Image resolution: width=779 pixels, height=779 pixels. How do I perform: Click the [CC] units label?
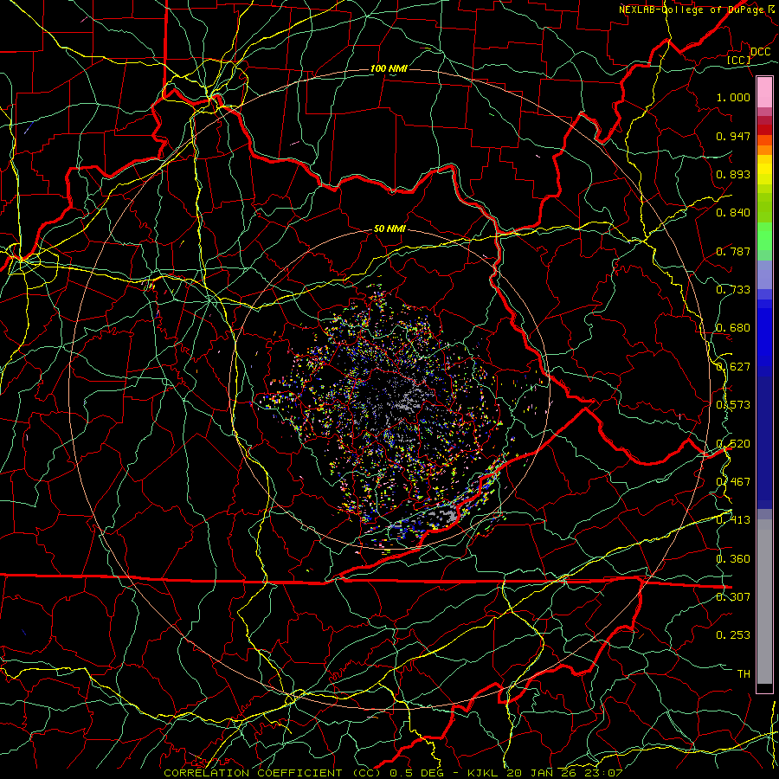[738, 60]
